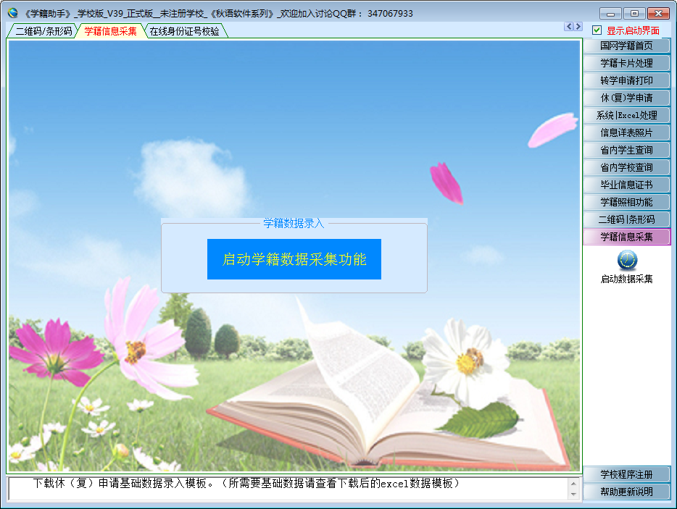Select the 学籍信息采集 tab
The image size is (677, 509).
110,31
